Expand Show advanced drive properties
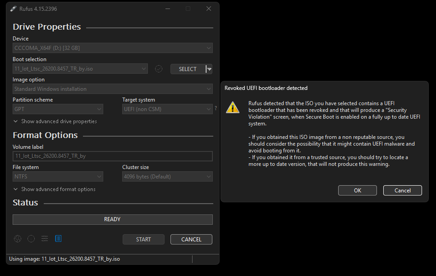This screenshot has width=436, height=276. tap(55, 121)
